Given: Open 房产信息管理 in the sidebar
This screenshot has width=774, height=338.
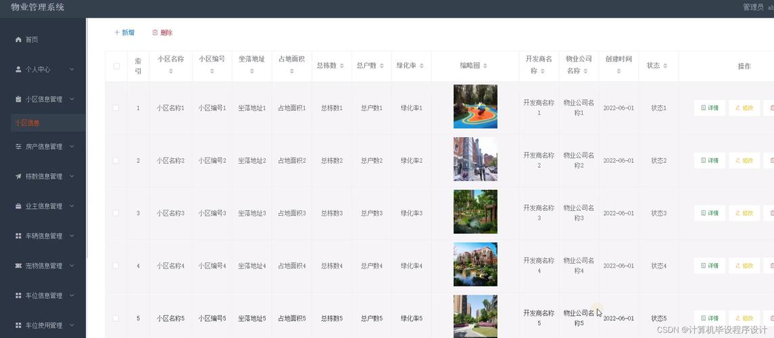Looking at the screenshot, I should pyautogui.click(x=43, y=147).
